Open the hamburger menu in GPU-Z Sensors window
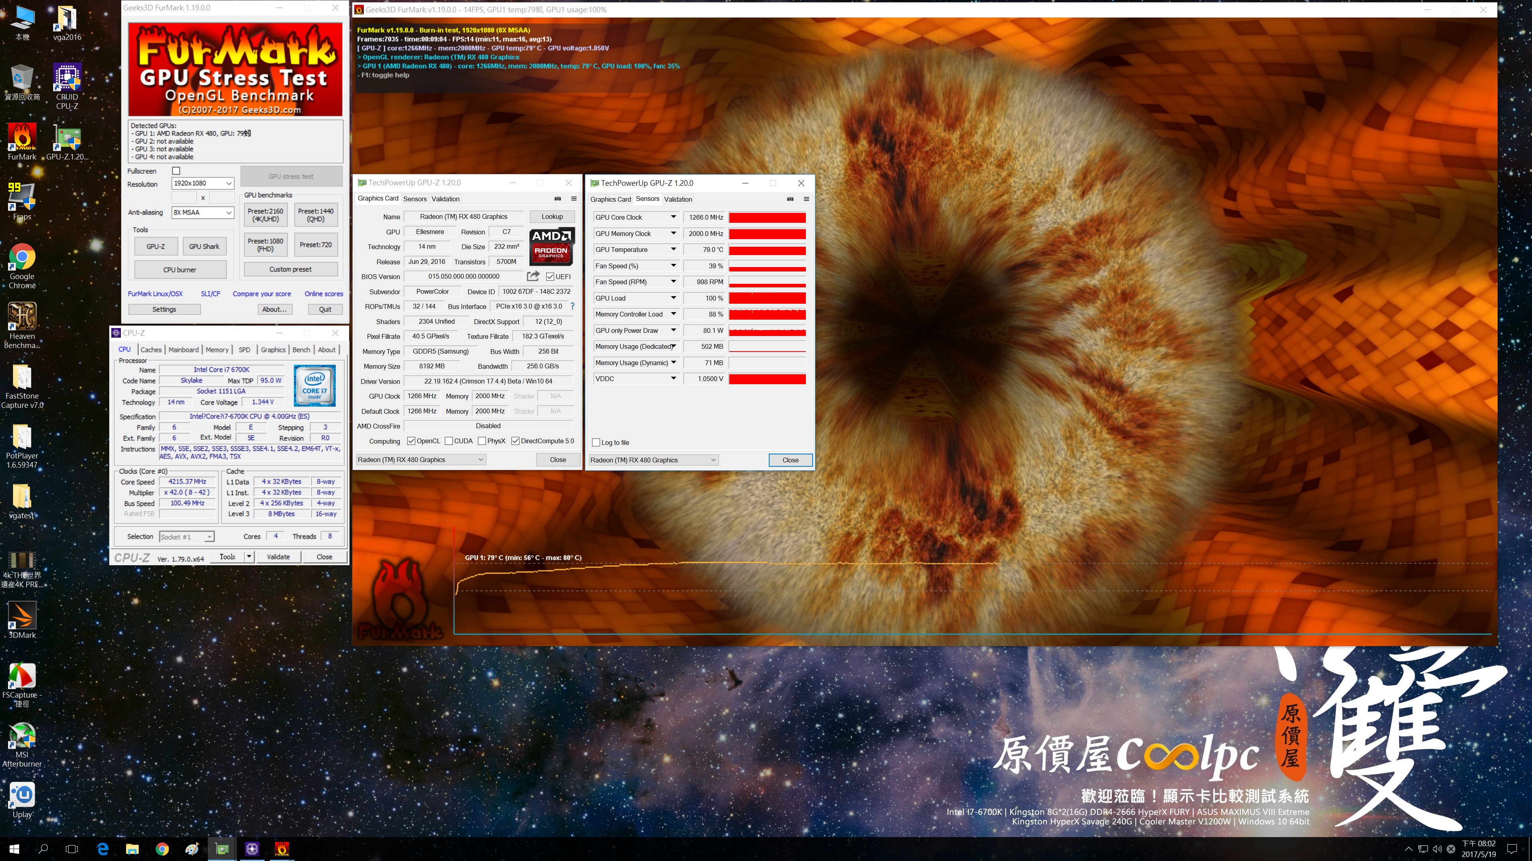 click(x=806, y=199)
